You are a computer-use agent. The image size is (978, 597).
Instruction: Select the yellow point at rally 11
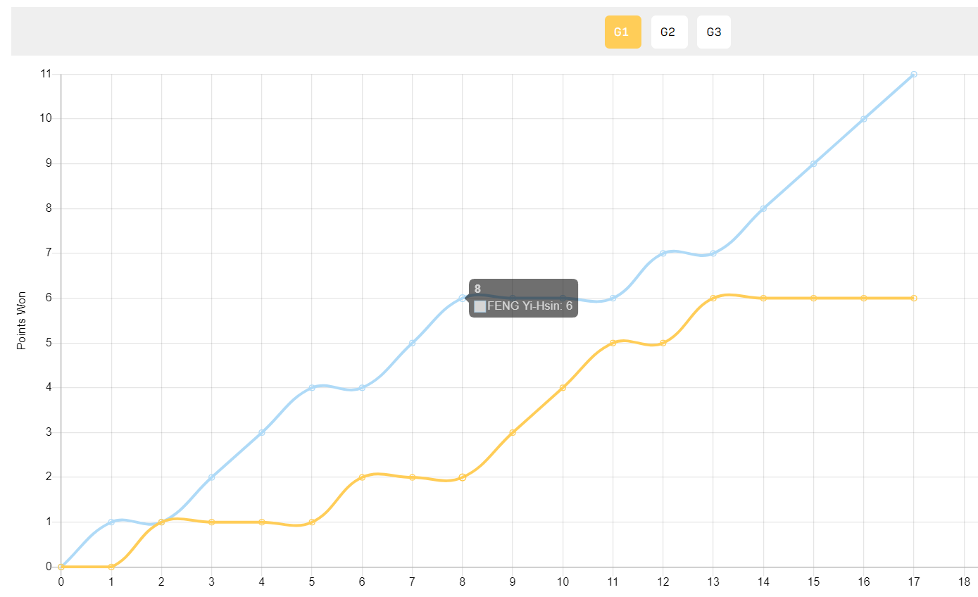(613, 343)
